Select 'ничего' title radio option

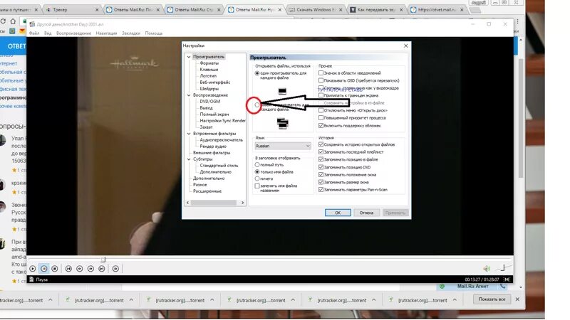[257, 178]
